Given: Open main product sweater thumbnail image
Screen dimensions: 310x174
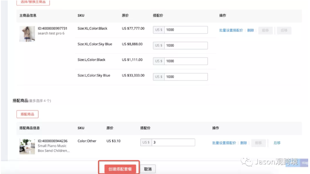Looking at the screenshot, I should (x=27, y=34).
